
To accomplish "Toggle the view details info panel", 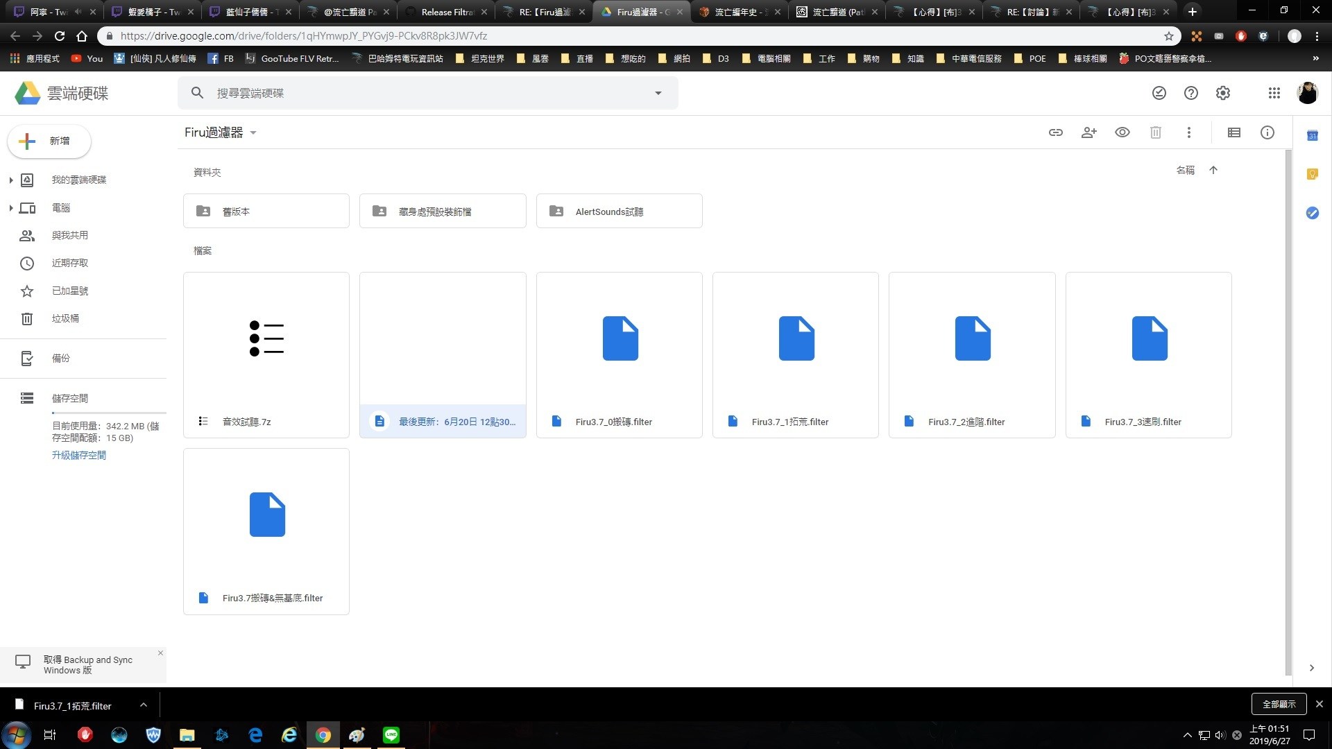I will coord(1267,132).
